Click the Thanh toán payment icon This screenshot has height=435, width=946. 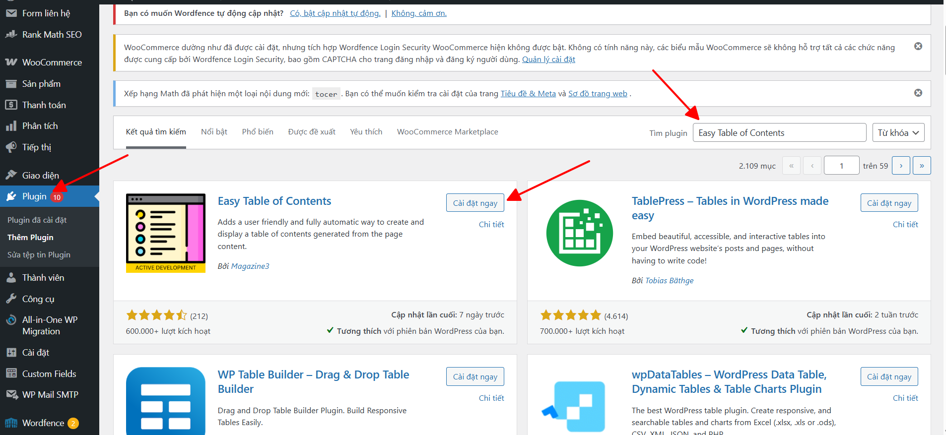tap(11, 105)
